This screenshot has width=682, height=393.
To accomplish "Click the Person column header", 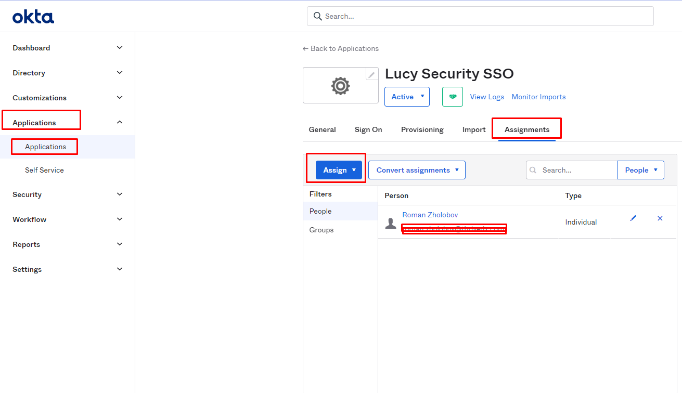I will (396, 195).
